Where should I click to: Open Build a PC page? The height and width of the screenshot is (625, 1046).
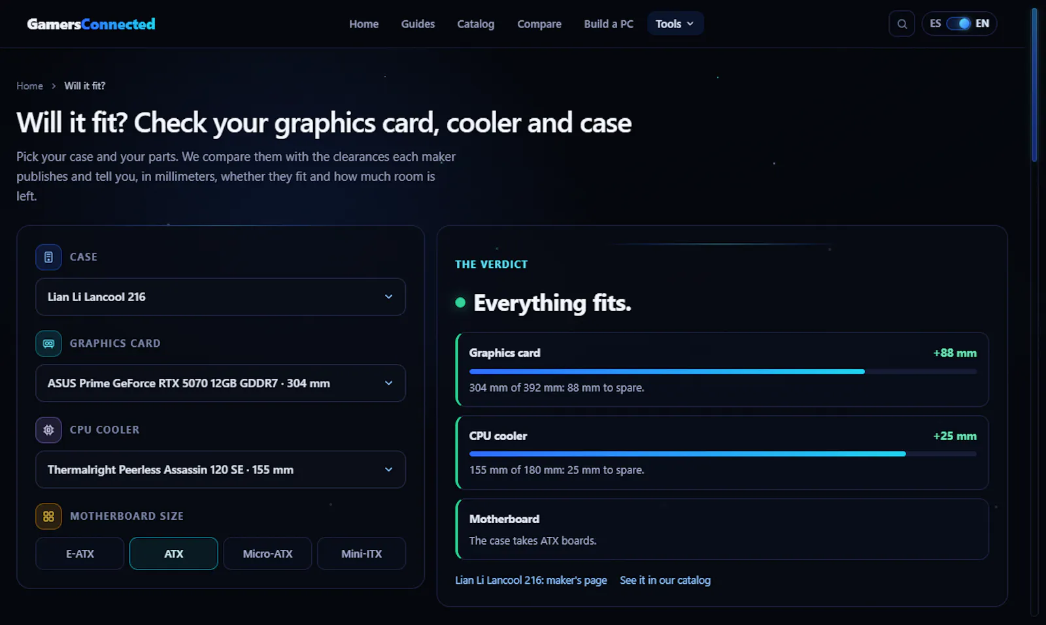[609, 24]
